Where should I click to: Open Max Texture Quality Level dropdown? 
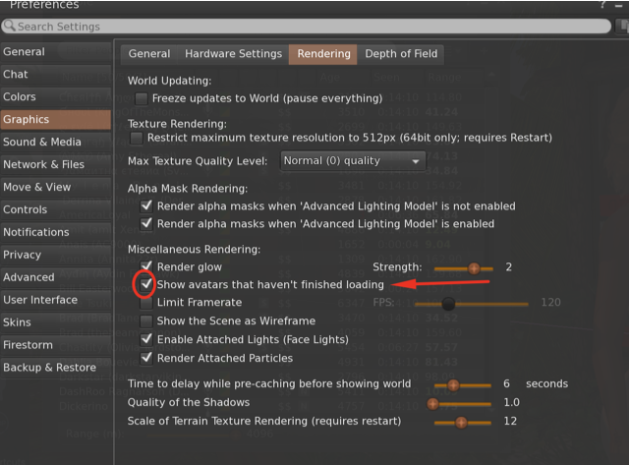click(353, 161)
